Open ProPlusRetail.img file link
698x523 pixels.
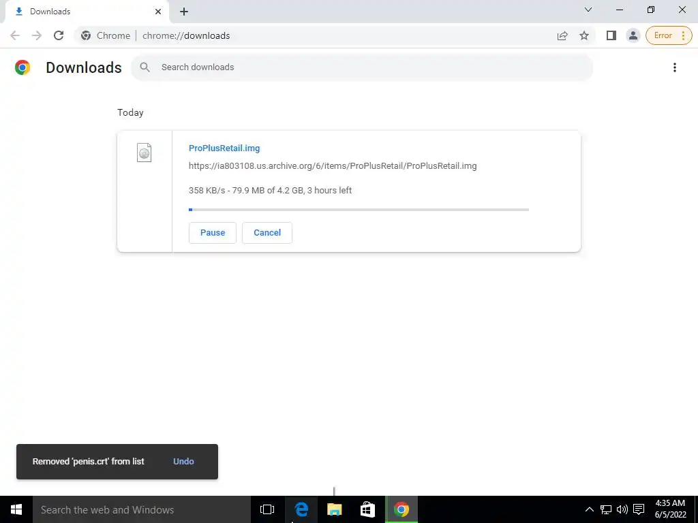point(224,148)
